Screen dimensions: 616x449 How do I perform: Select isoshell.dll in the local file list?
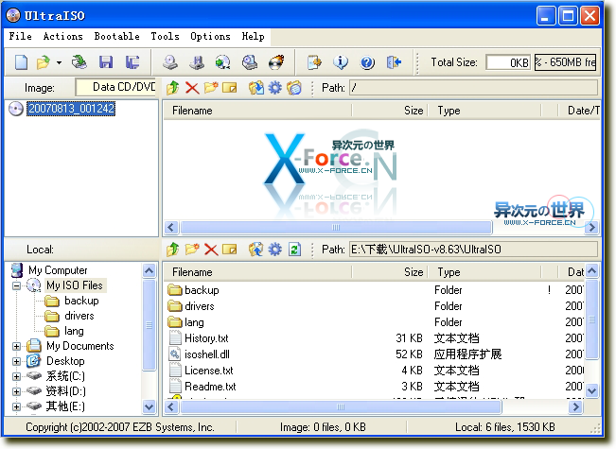207,354
